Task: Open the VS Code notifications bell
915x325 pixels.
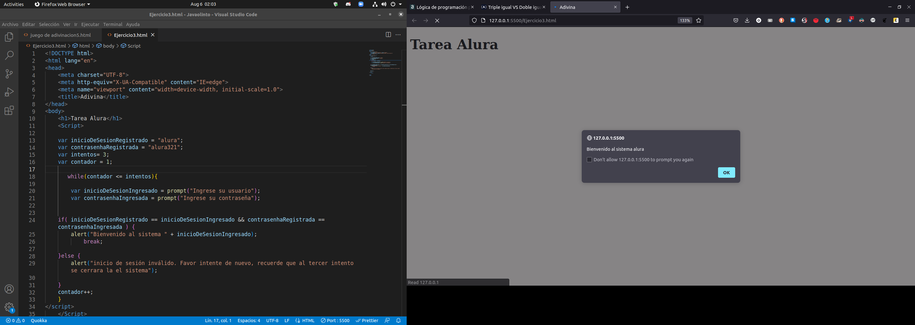Action: (x=398, y=321)
